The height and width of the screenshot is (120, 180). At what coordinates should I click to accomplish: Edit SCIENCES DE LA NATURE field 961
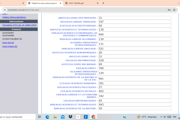[x=135, y=79]
